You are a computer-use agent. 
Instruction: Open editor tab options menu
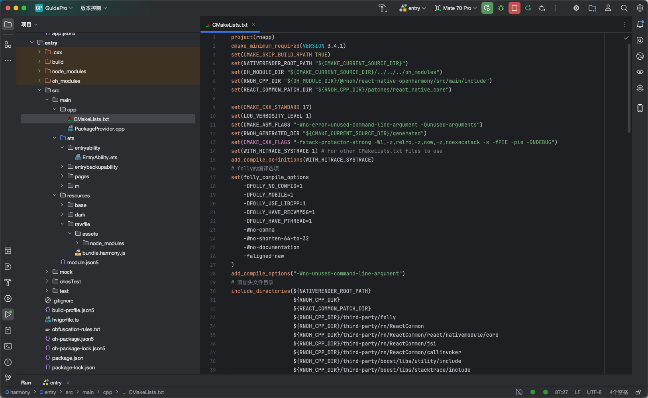[624, 24]
